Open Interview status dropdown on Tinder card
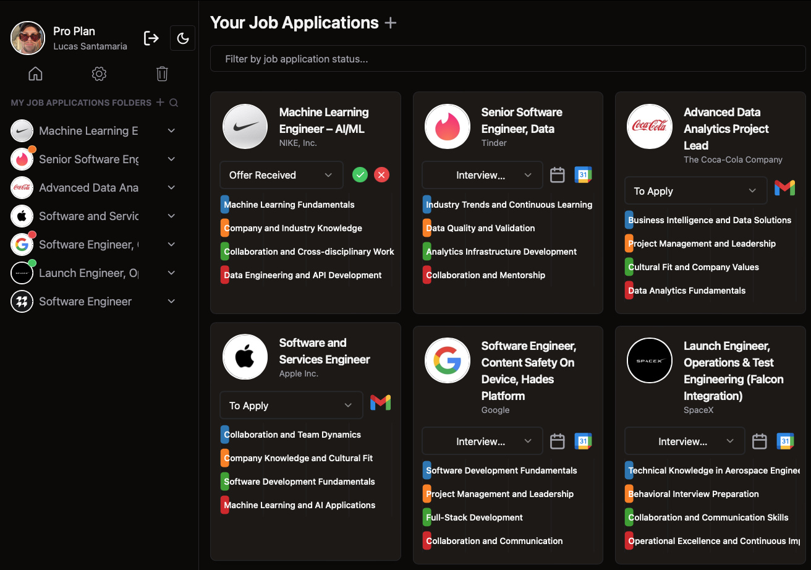 tap(482, 175)
